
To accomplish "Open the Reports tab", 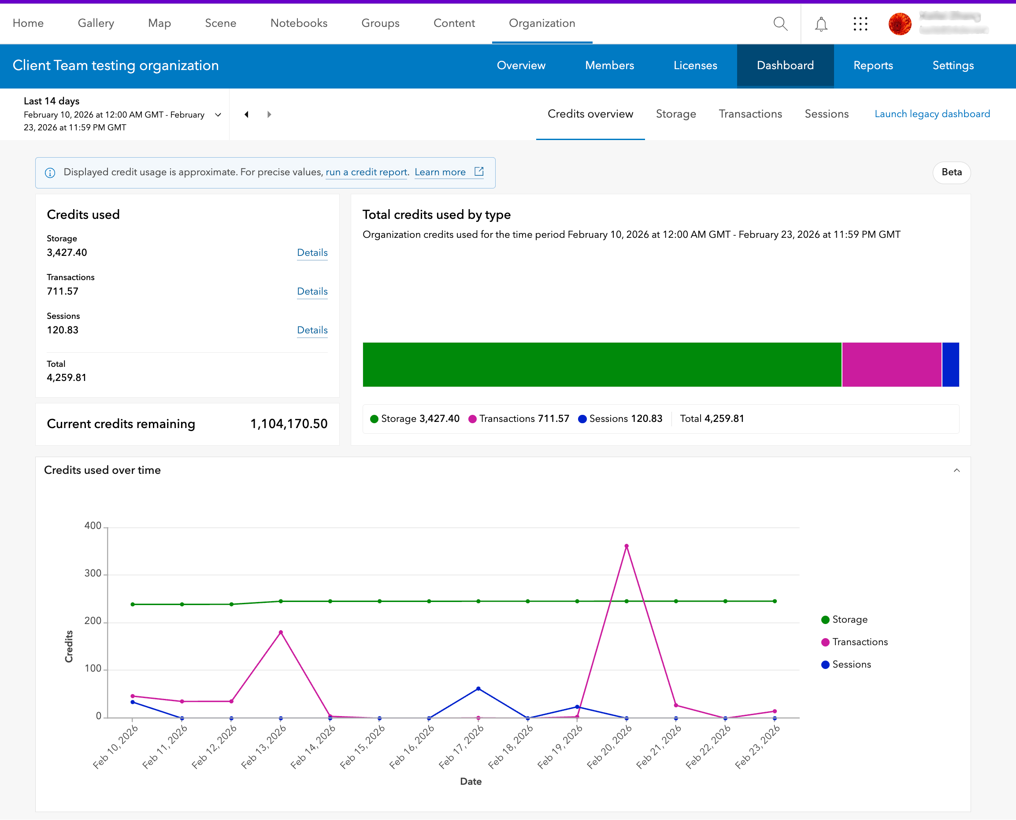I will click(873, 66).
